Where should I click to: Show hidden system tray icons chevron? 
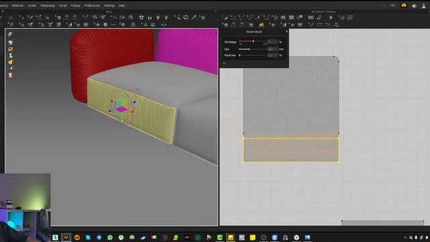click(405, 237)
